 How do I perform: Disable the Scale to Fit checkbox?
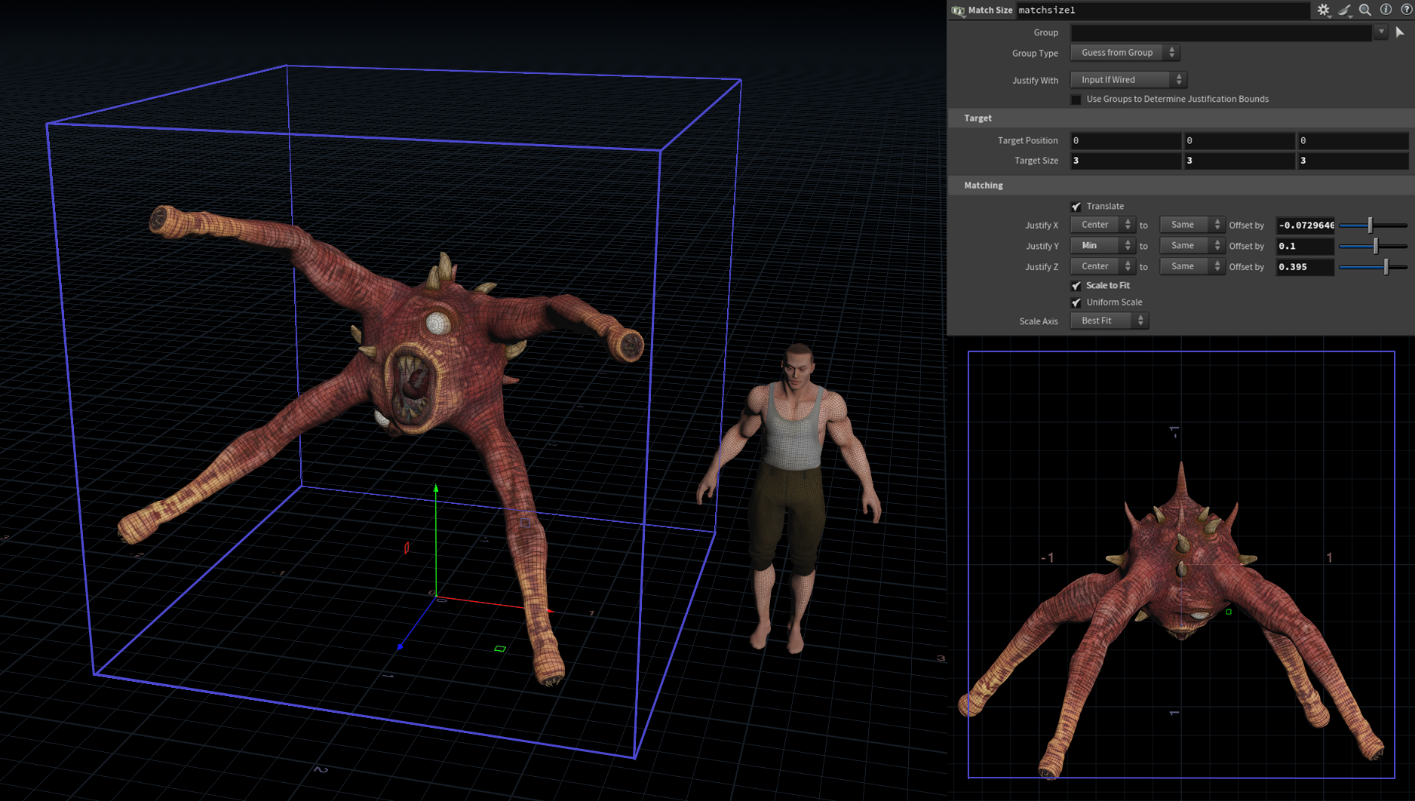point(1076,286)
